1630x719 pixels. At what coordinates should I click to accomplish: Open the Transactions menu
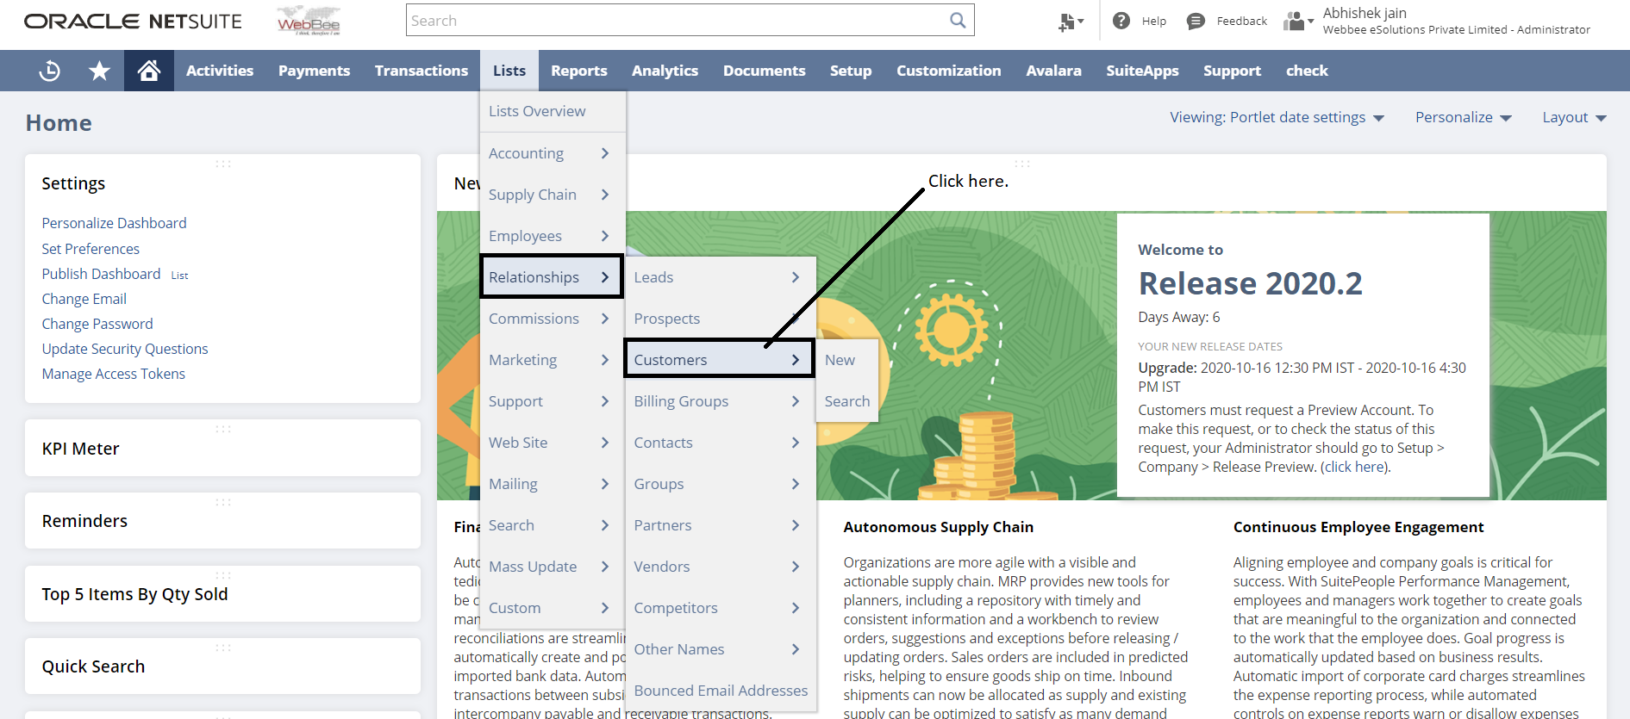(422, 71)
